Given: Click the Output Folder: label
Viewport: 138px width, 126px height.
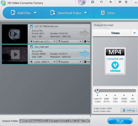Looking at the screenshot, I should (x=10, y=121).
